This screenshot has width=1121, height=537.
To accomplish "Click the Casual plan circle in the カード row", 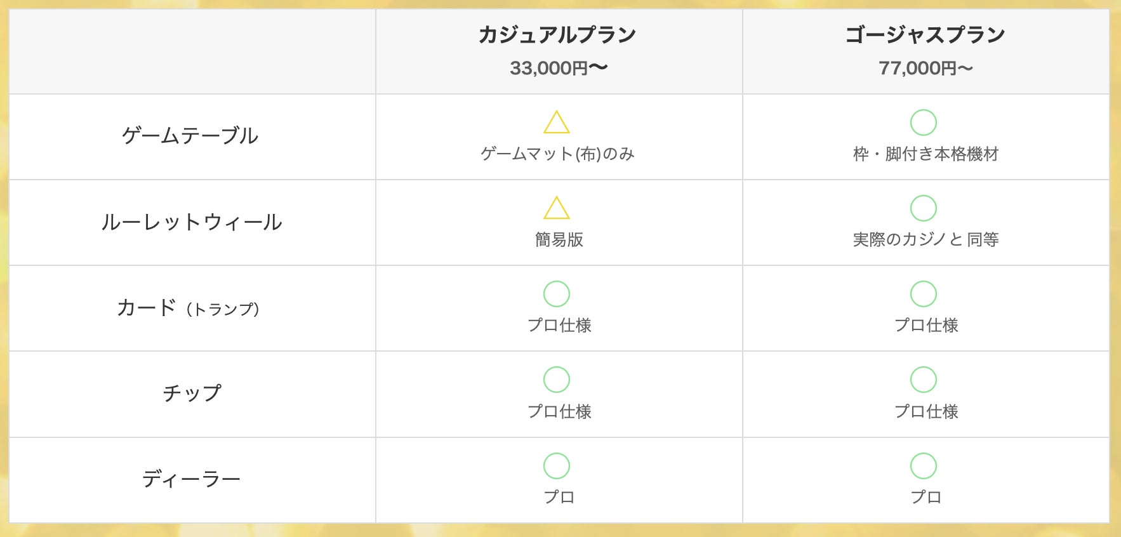I will [557, 294].
